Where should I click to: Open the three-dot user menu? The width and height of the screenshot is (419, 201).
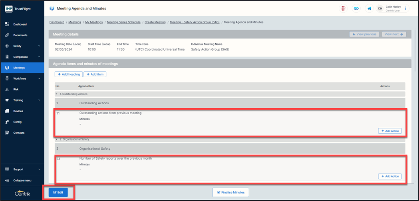click(406, 8)
